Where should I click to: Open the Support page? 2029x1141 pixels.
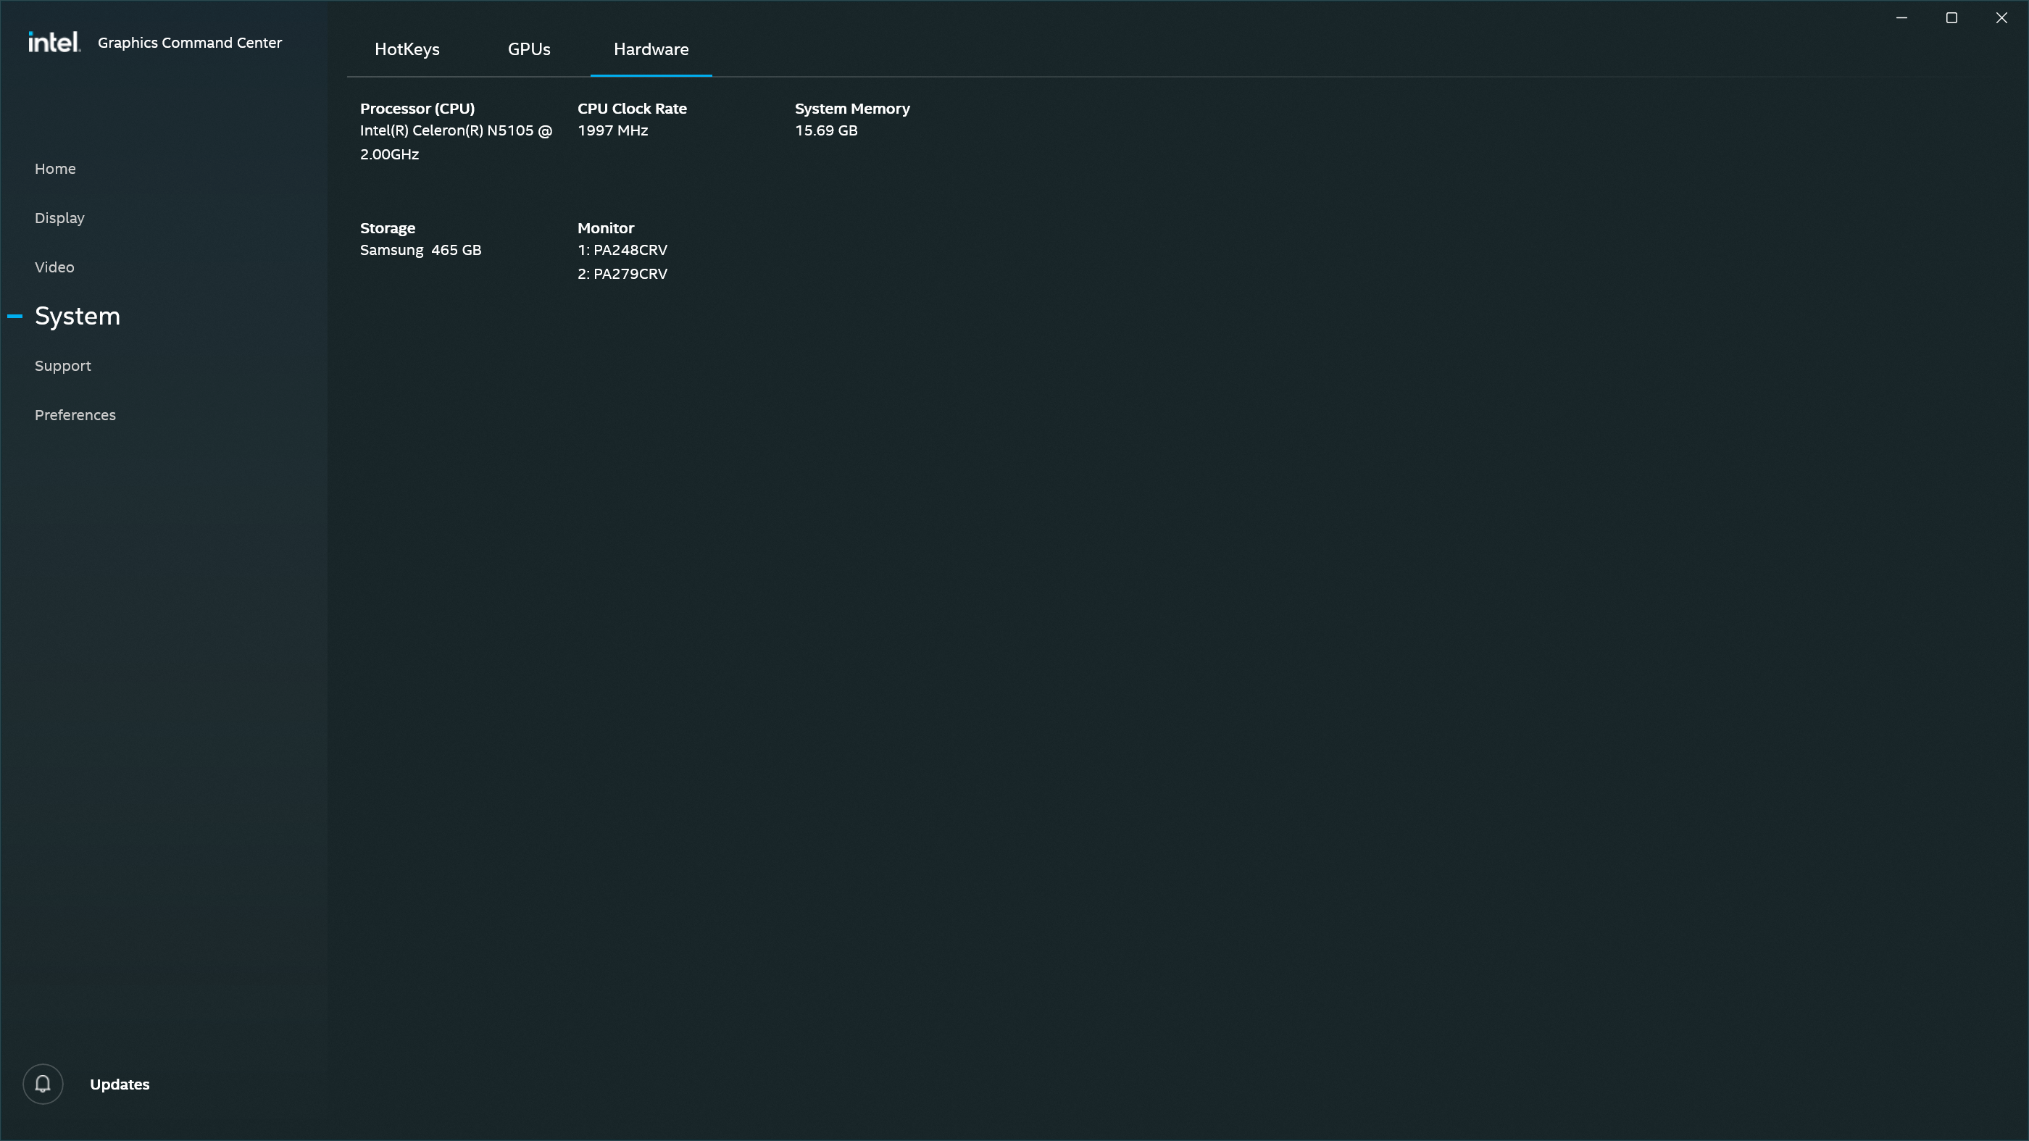[63, 365]
